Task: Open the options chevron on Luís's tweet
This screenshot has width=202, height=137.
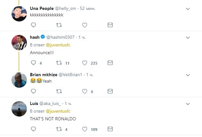Action: pyautogui.click(x=188, y=104)
